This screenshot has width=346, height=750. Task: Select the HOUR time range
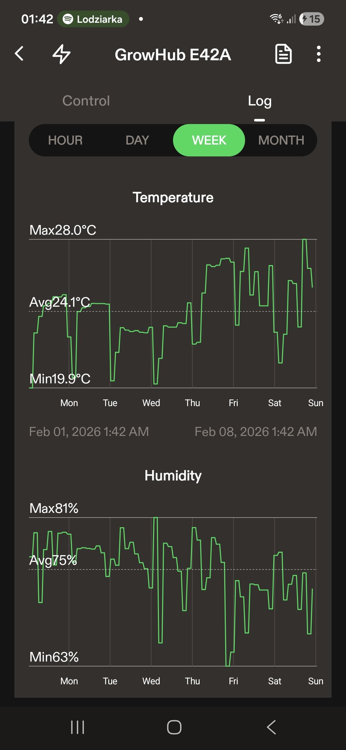click(65, 140)
